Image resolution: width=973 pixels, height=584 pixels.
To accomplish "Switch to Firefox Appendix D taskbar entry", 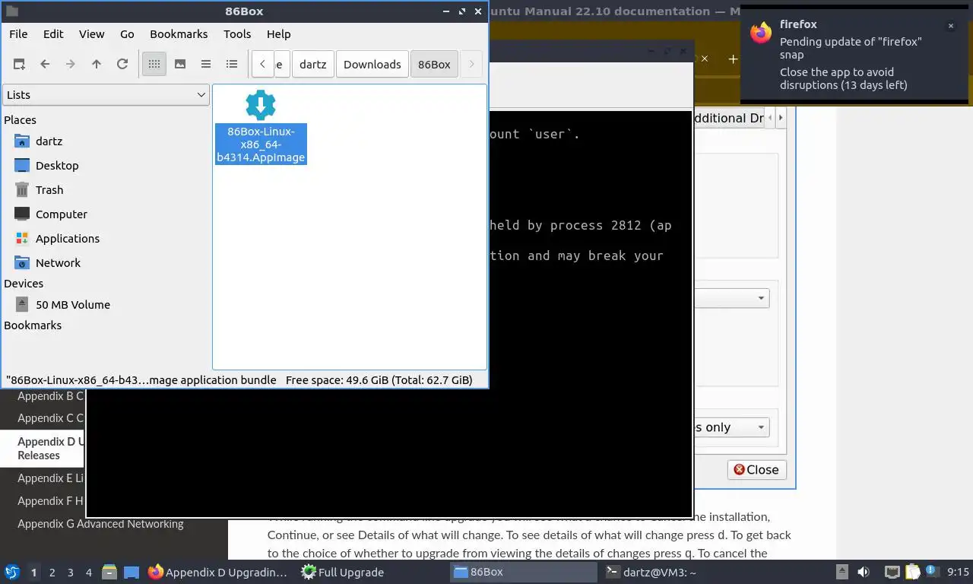I will point(219,572).
